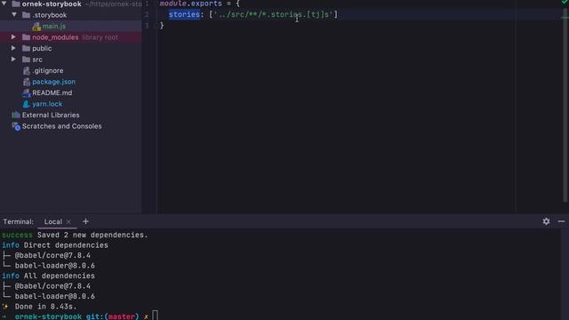The height and width of the screenshot is (320, 569).
Task: Select yarn.lock in the project tree
Action: (47, 104)
